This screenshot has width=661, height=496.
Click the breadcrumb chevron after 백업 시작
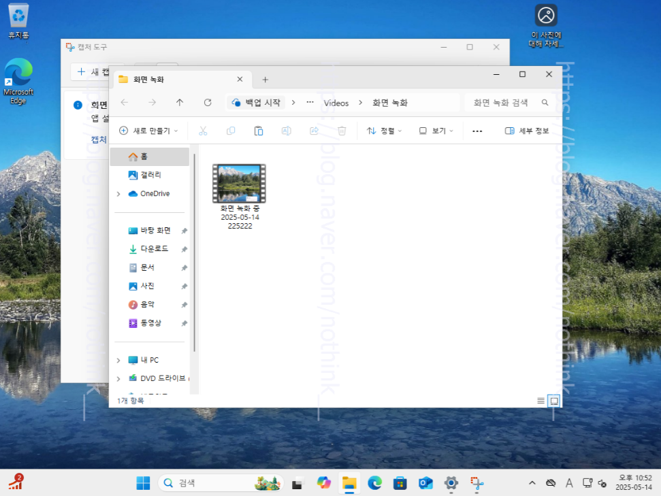293,103
